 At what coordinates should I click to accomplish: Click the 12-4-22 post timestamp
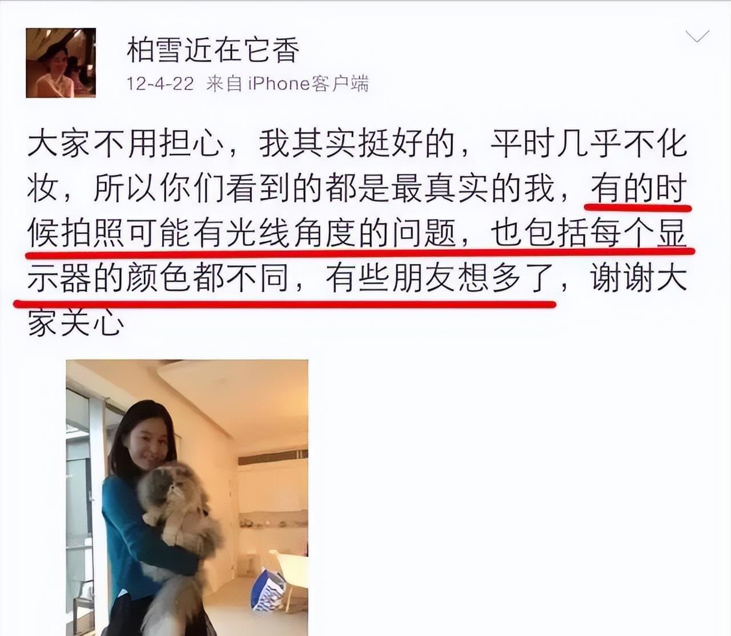pyautogui.click(x=160, y=84)
